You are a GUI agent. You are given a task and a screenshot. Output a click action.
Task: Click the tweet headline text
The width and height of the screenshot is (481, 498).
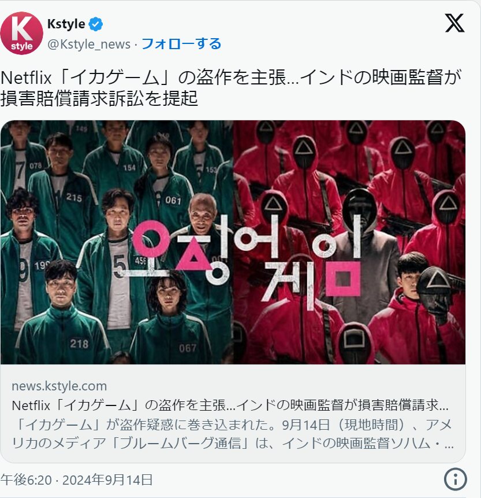[x=230, y=88]
